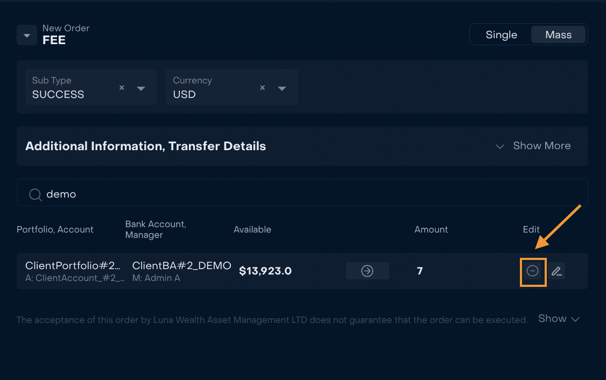This screenshot has width=606, height=380.
Task: Click the Additional Information, Transfer Details heading
Action: (x=146, y=146)
